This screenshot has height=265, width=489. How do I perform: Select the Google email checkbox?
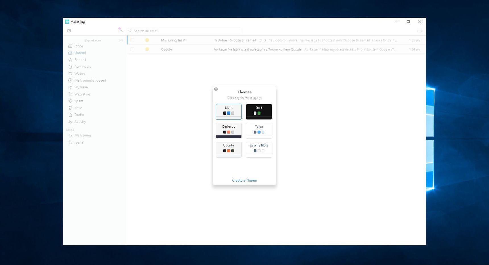pos(132,49)
